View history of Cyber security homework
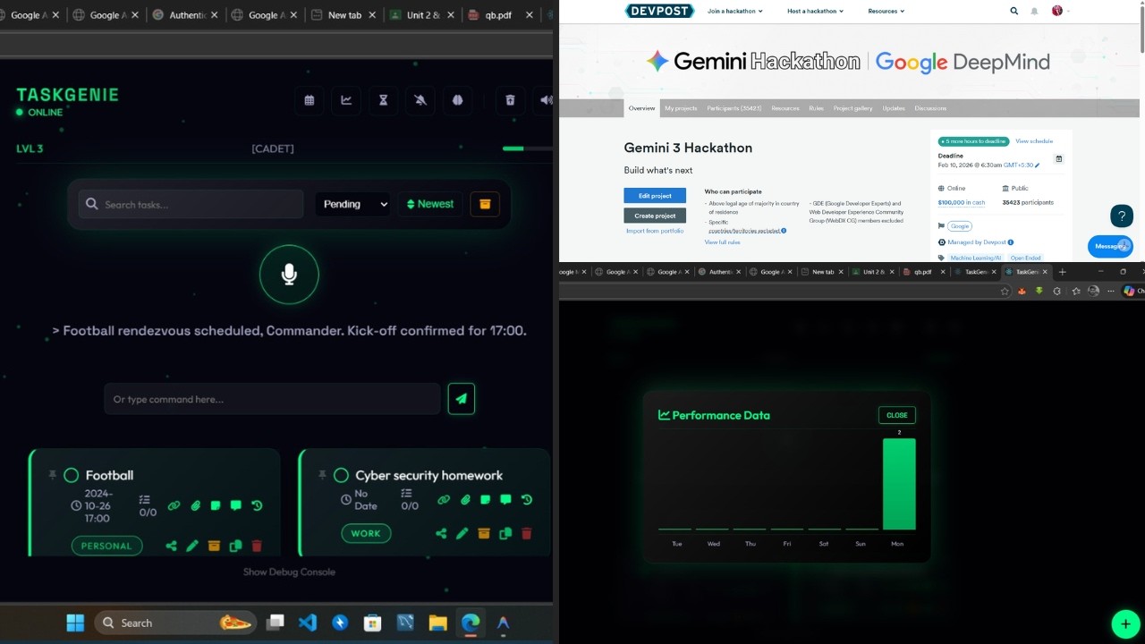The image size is (1145, 644). pyautogui.click(x=527, y=500)
